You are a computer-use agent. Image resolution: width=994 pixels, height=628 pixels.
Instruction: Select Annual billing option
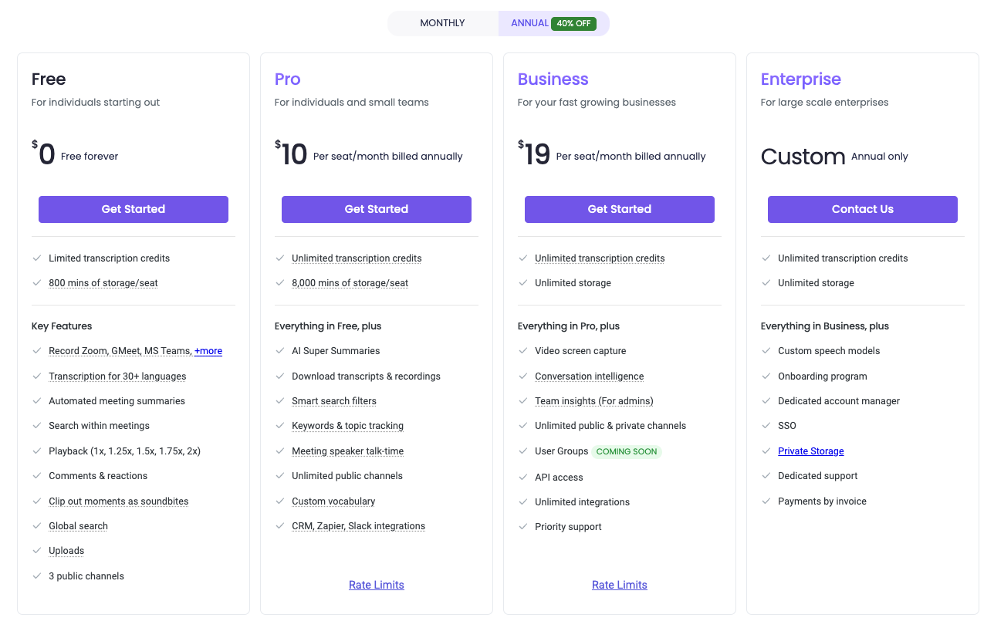coord(529,23)
